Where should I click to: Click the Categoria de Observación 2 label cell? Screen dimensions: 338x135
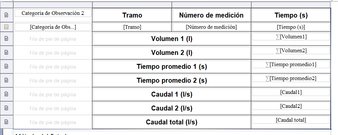point(53,13)
